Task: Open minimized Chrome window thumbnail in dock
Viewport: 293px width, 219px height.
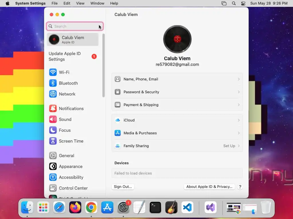Action: pos(233,208)
